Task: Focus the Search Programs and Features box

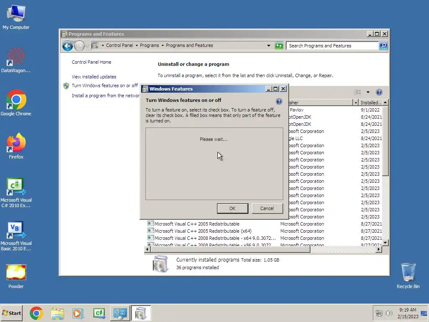Action: [x=332, y=46]
